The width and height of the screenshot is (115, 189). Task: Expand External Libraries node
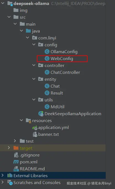[2, 175]
